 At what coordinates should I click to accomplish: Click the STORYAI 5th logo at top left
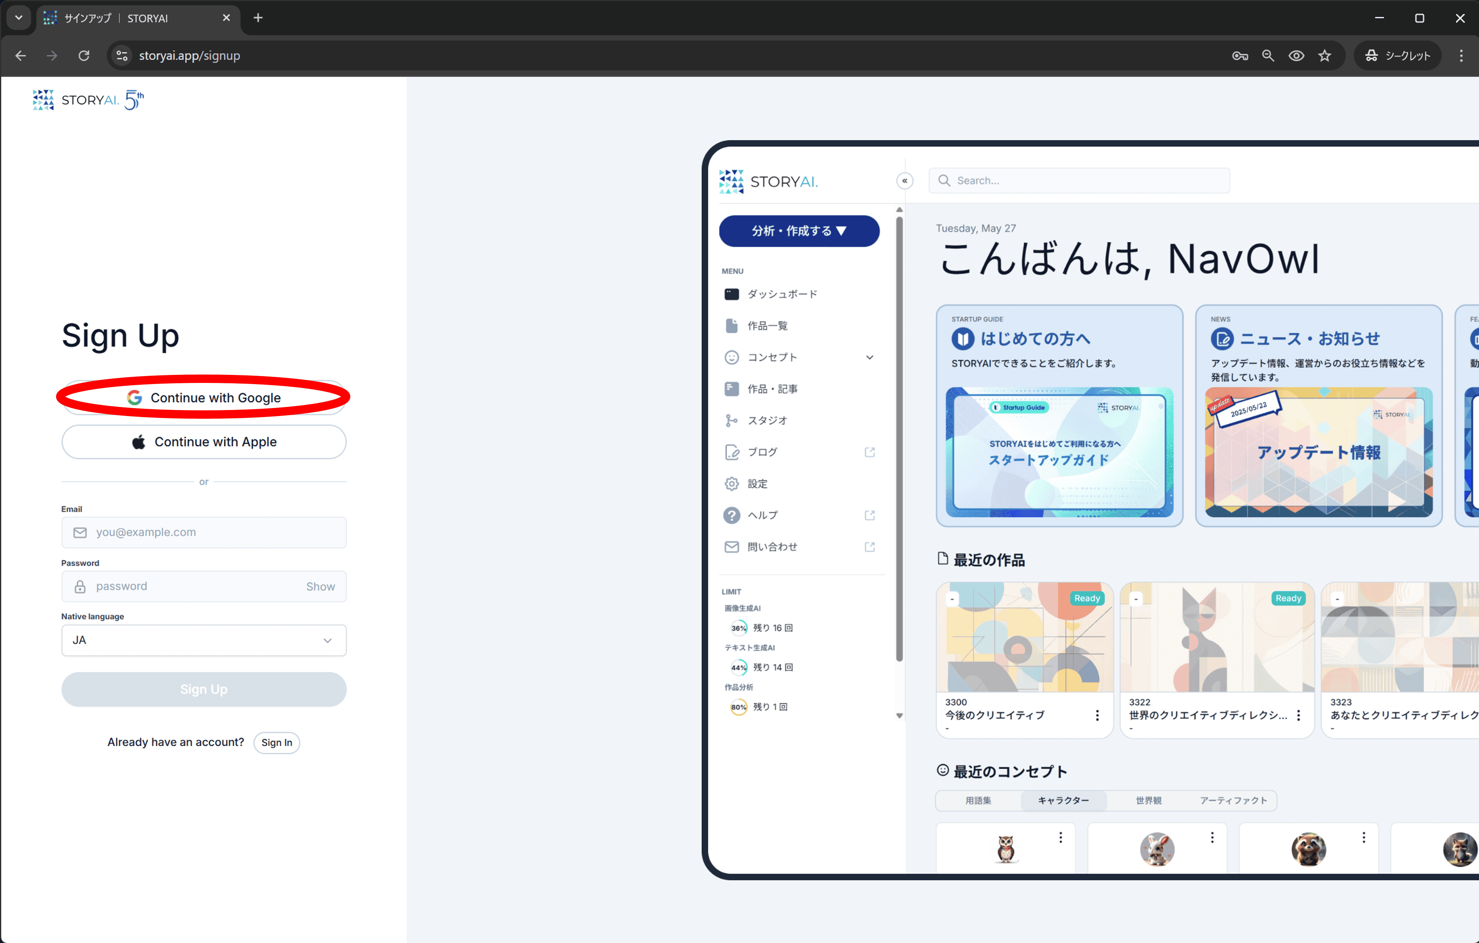click(88, 100)
